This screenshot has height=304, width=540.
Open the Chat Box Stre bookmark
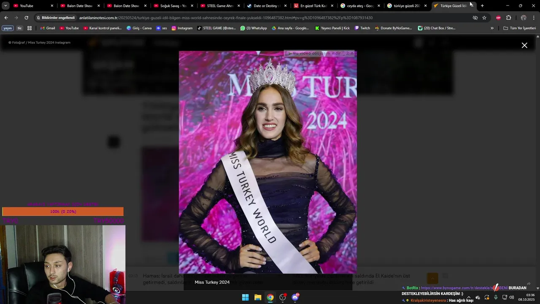[x=437, y=28]
